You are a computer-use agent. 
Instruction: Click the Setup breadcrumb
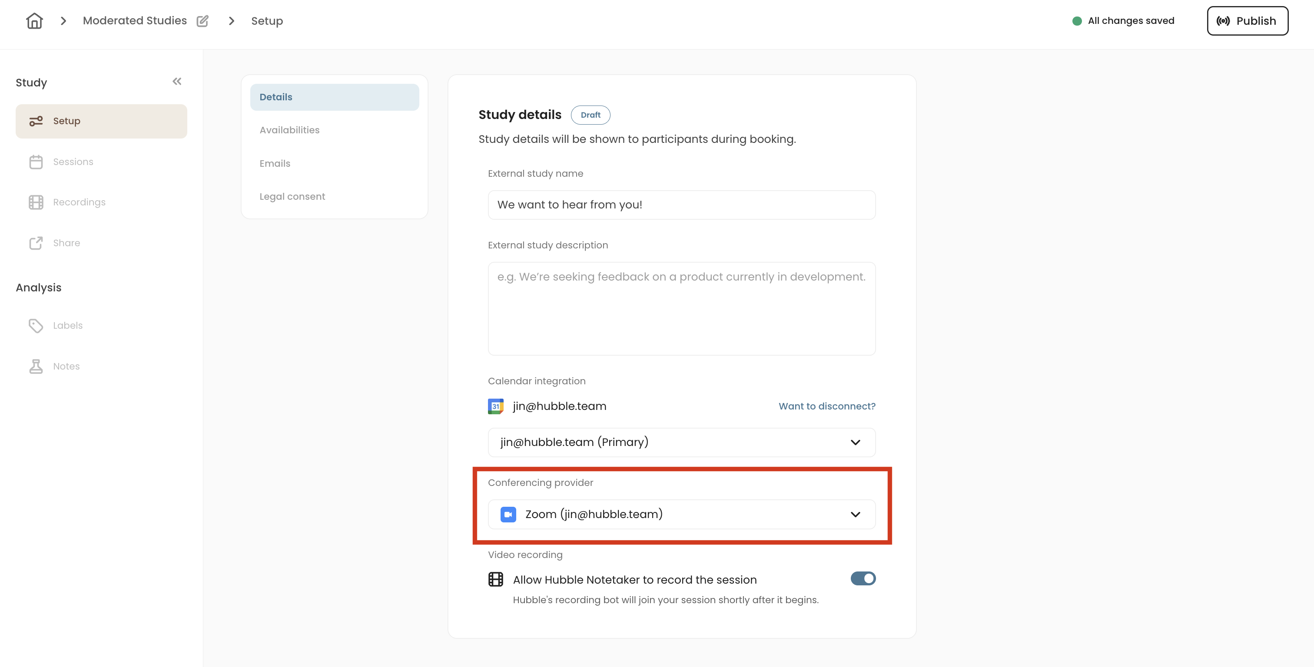point(267,21)
